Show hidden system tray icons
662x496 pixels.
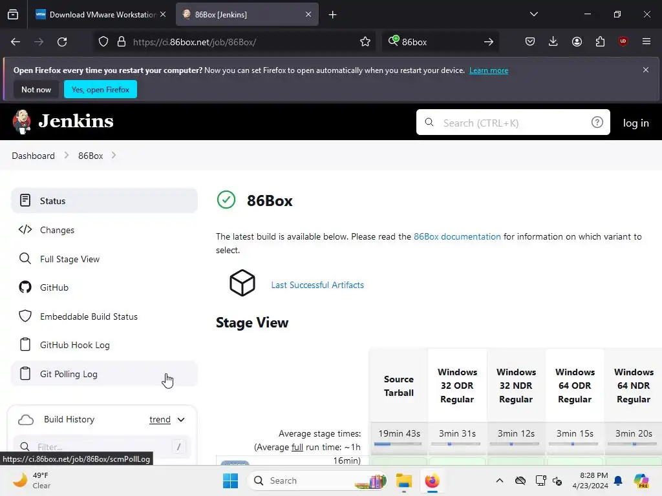[500, 480]
